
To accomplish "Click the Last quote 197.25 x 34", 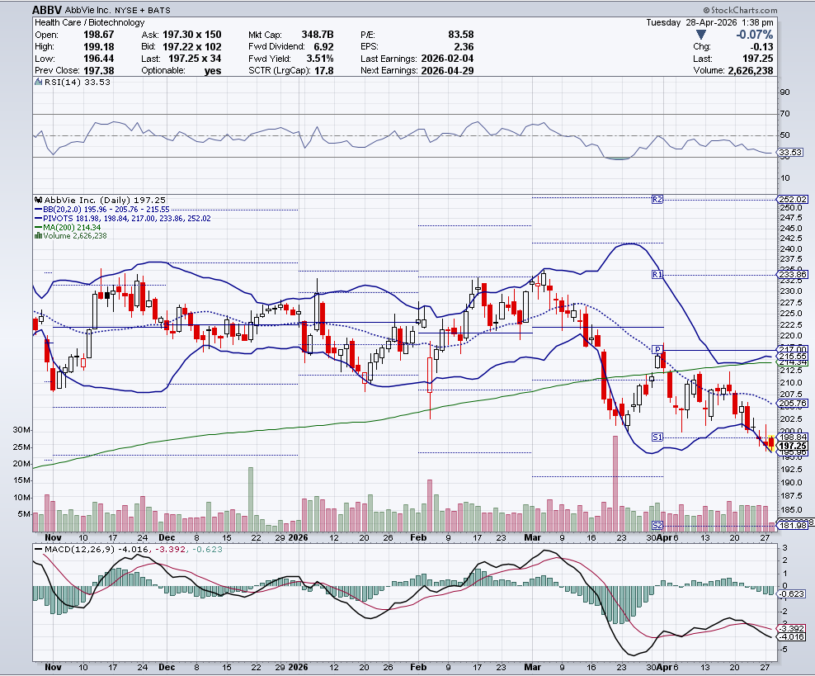I will (x=195, y=59).
